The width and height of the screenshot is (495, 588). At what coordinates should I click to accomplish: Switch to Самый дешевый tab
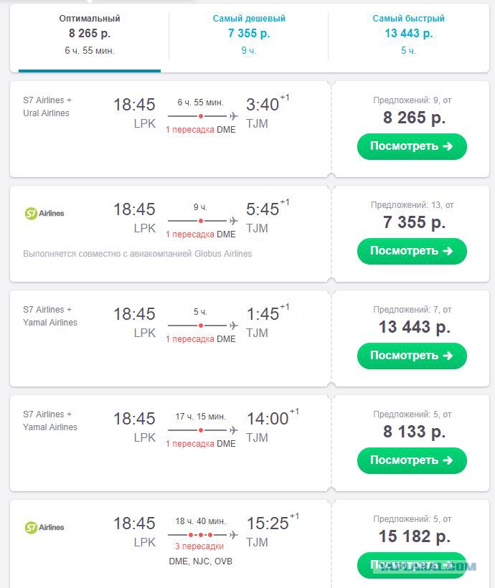[249, 34]
